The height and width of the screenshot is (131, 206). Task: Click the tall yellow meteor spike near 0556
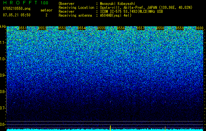pos(110,128)
